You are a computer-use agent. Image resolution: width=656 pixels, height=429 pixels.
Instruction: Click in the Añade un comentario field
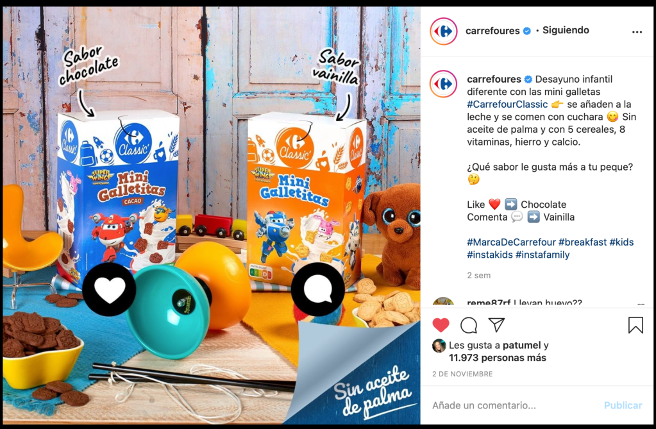pos(514,405)
